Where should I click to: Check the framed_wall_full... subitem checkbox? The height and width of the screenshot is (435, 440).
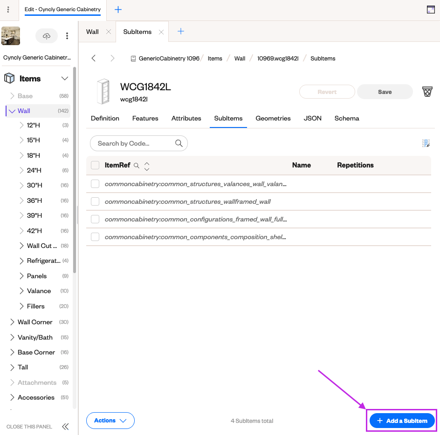tap(95, 219)
